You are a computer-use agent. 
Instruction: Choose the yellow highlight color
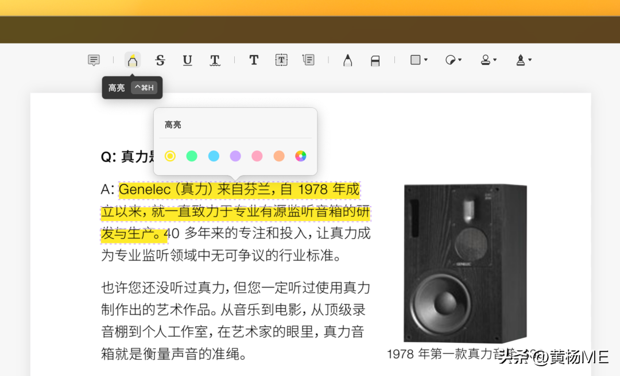coord(170,156)
